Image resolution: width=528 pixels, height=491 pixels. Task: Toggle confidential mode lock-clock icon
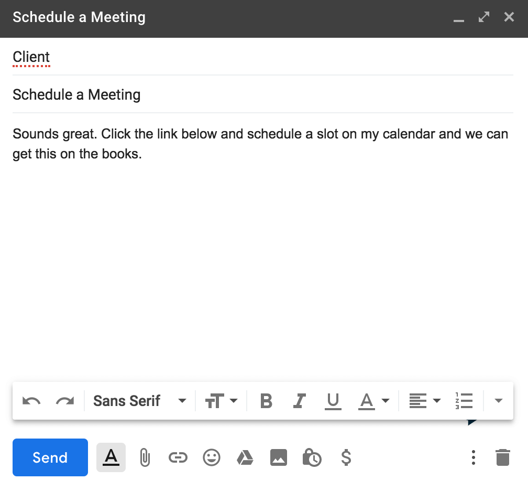click(312, 457)
